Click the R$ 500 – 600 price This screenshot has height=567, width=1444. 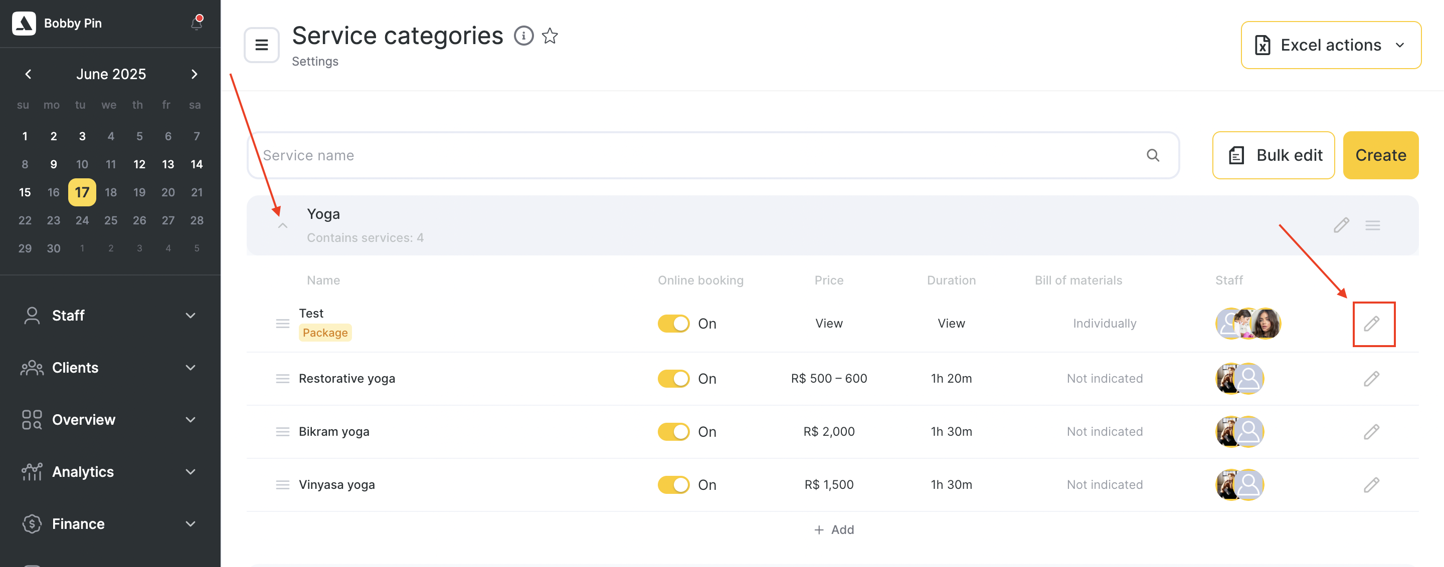(828, 378)
